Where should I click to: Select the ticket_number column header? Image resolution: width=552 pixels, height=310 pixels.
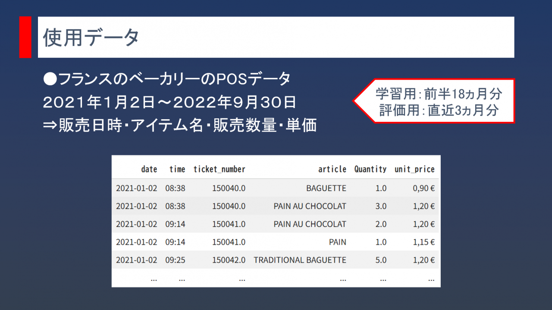[220, 169]
